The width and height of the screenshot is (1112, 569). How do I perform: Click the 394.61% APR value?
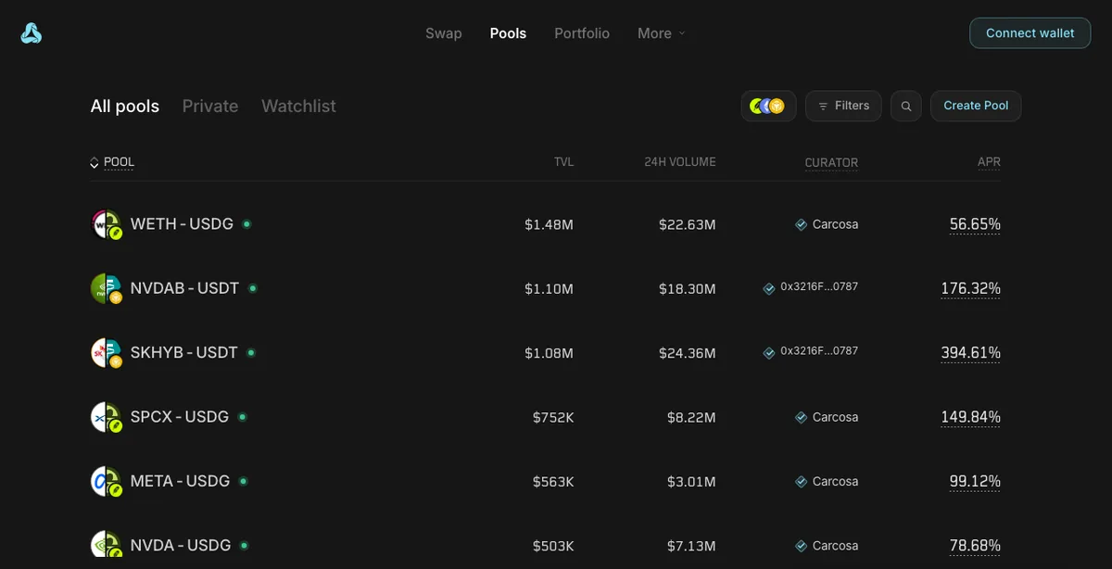(x=970, y=353)
